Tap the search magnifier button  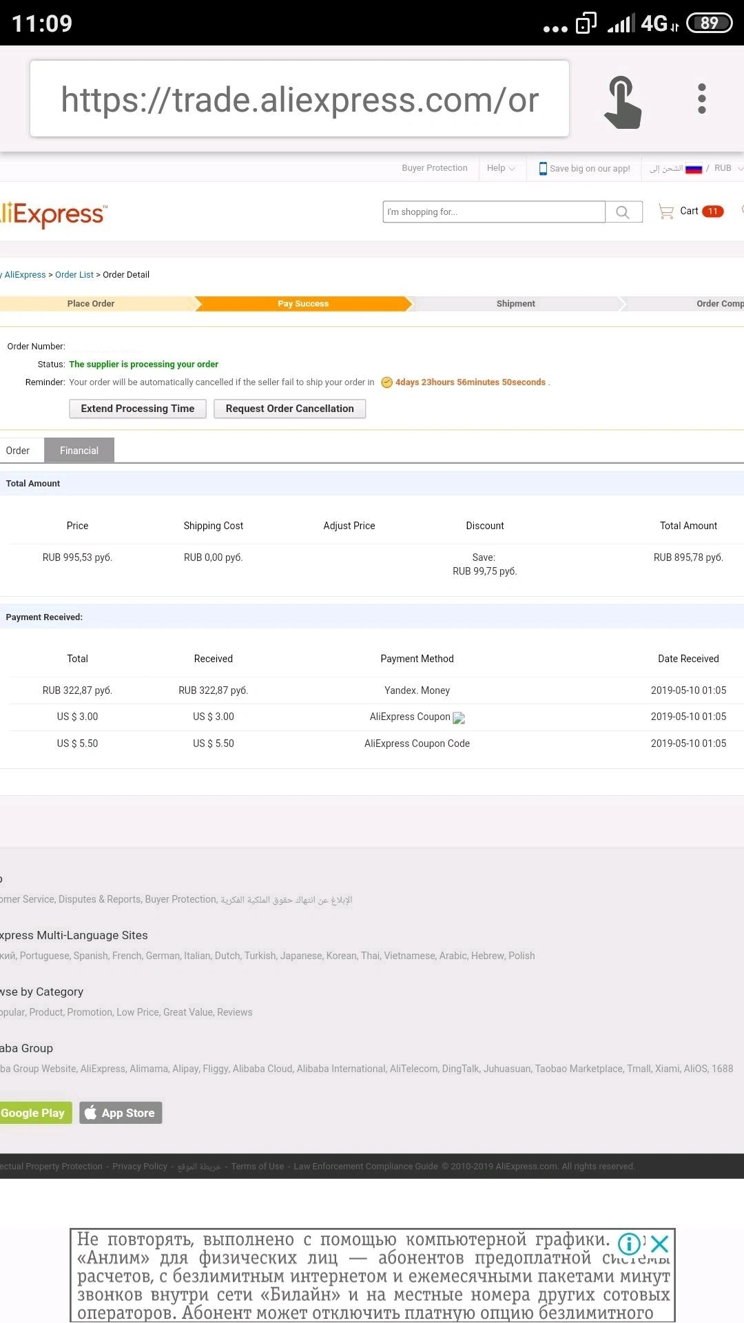click(623, 212)
